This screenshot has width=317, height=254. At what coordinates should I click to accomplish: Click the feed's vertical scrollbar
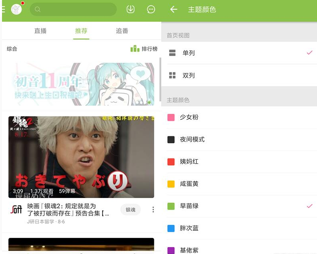[x=160, y=79]
